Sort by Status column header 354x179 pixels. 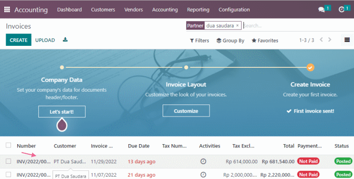coord(342,146)
